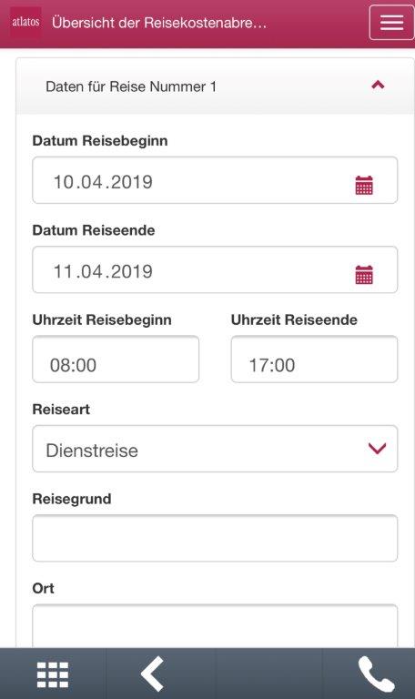Select the Dienstreise combo box

click(215, 449)
